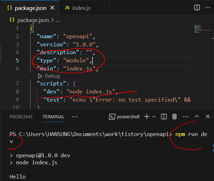Click the "description" key on line 4

(58, 52)
